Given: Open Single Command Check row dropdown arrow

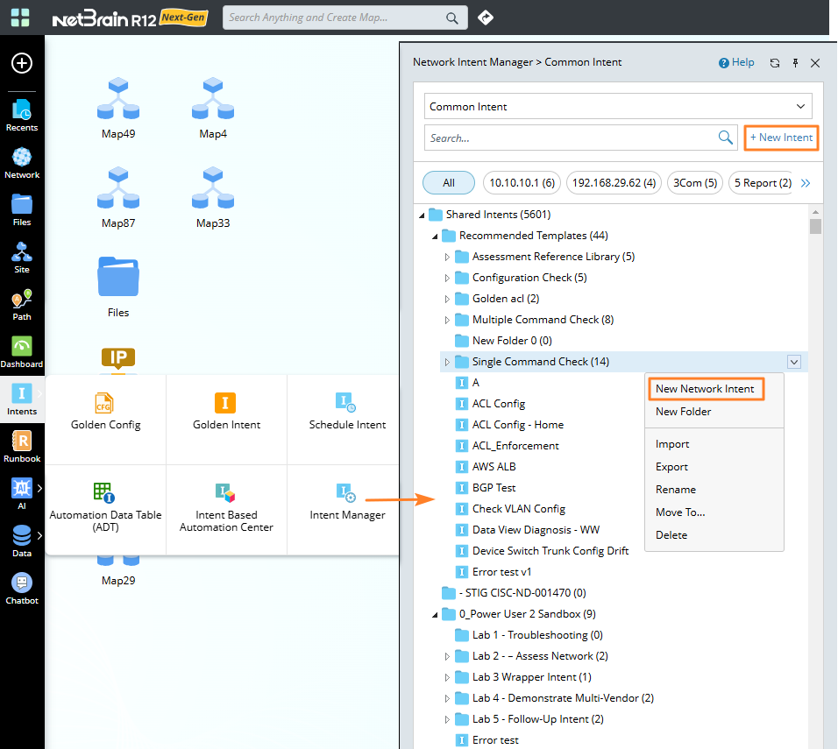Looking at the screenshot, I should [x=794, y=362].
